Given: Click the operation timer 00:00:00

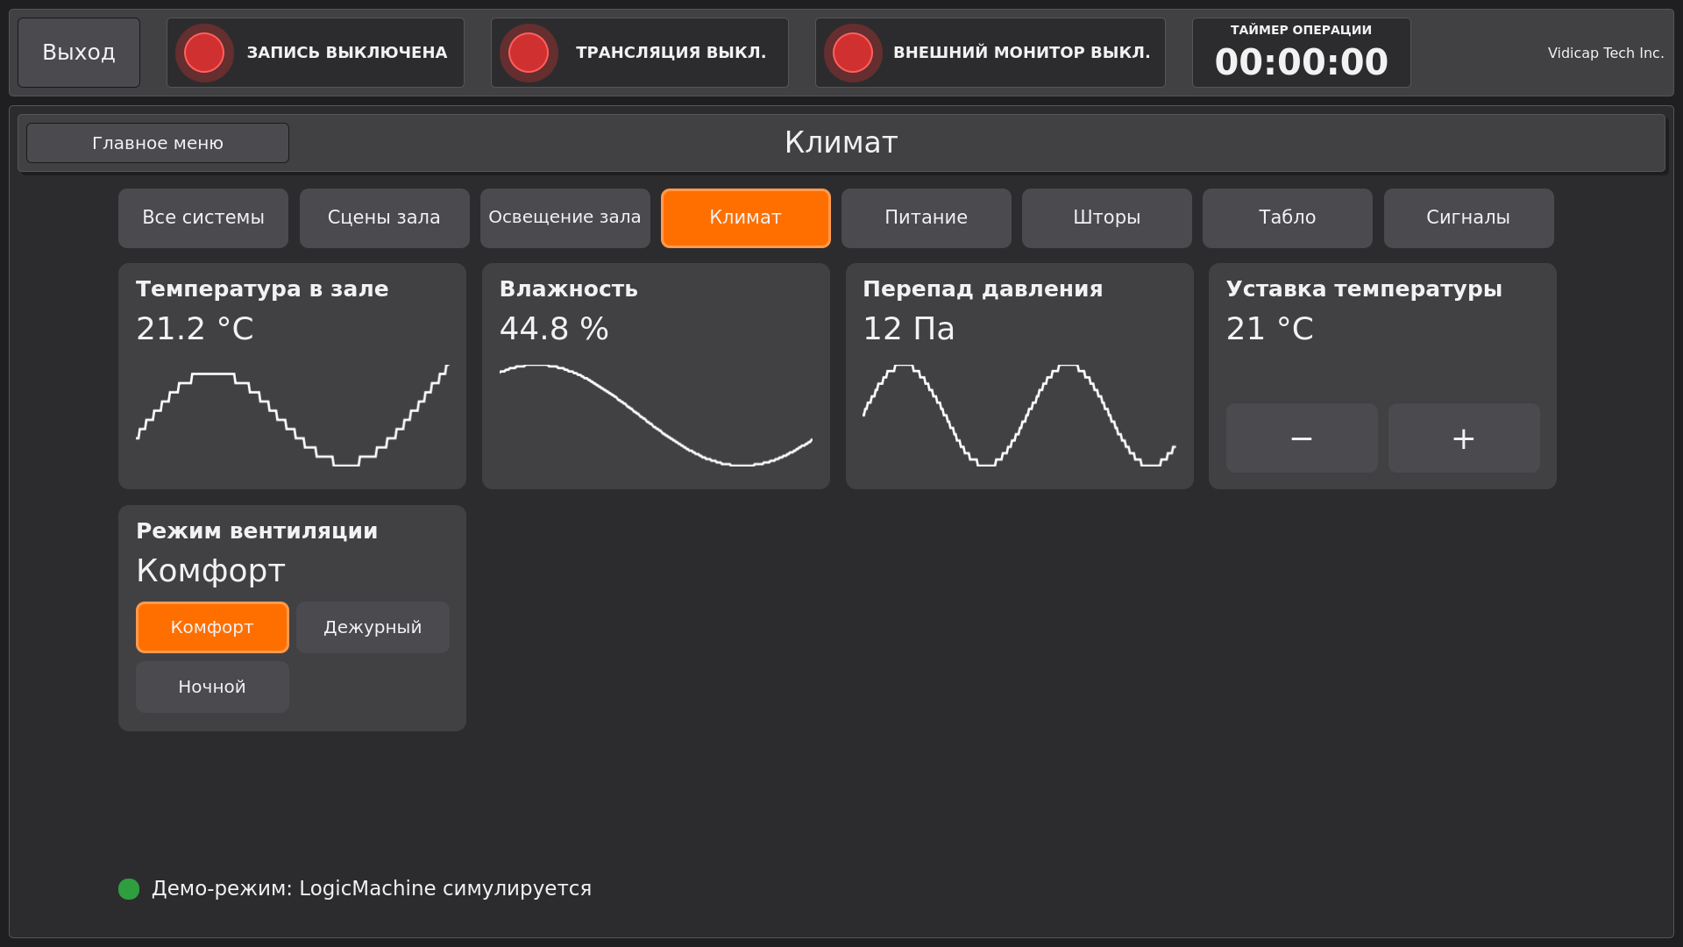Looking at the screenshot, I should 1302,62.
